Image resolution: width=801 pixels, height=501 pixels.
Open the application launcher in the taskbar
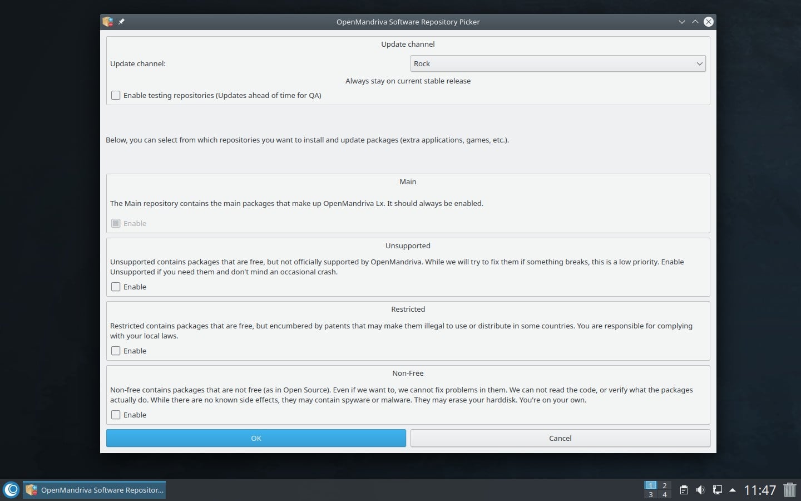click(x=11, y=490)
